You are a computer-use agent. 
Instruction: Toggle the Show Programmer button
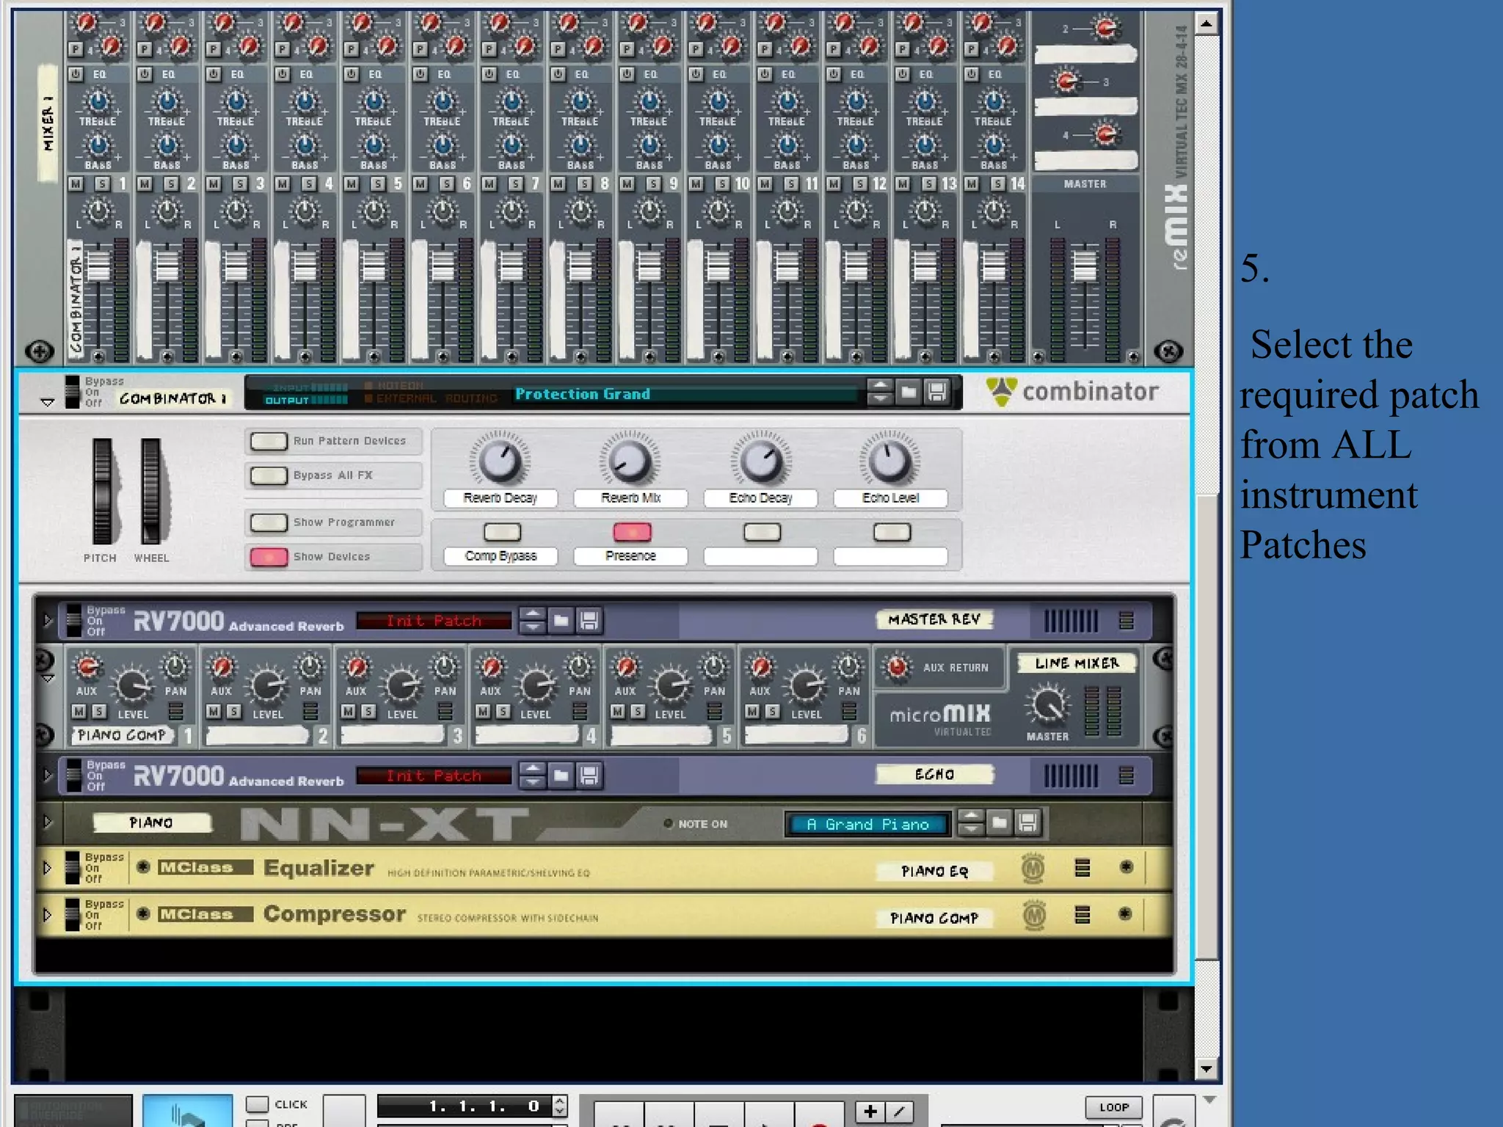click(x=269, y=522)
